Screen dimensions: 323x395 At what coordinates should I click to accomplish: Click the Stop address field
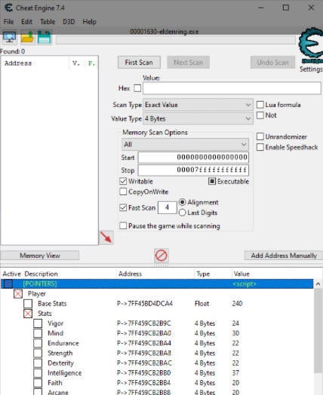193,170
